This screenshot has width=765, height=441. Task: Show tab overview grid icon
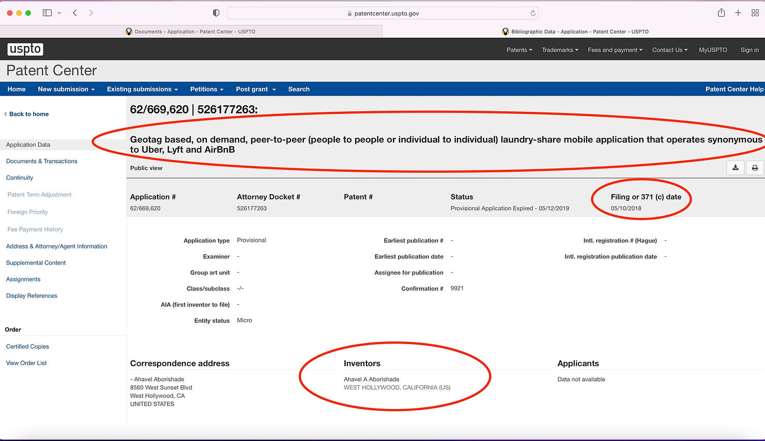pyautogui.click(x=755, y=13)
